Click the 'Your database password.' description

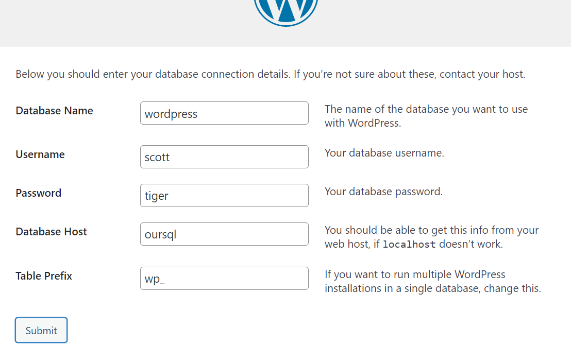[383, 192]
